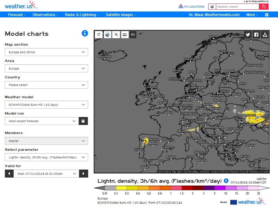Click the globe icon in search box
This screenshot has height=211, width=278.
(x=212, y=7)
